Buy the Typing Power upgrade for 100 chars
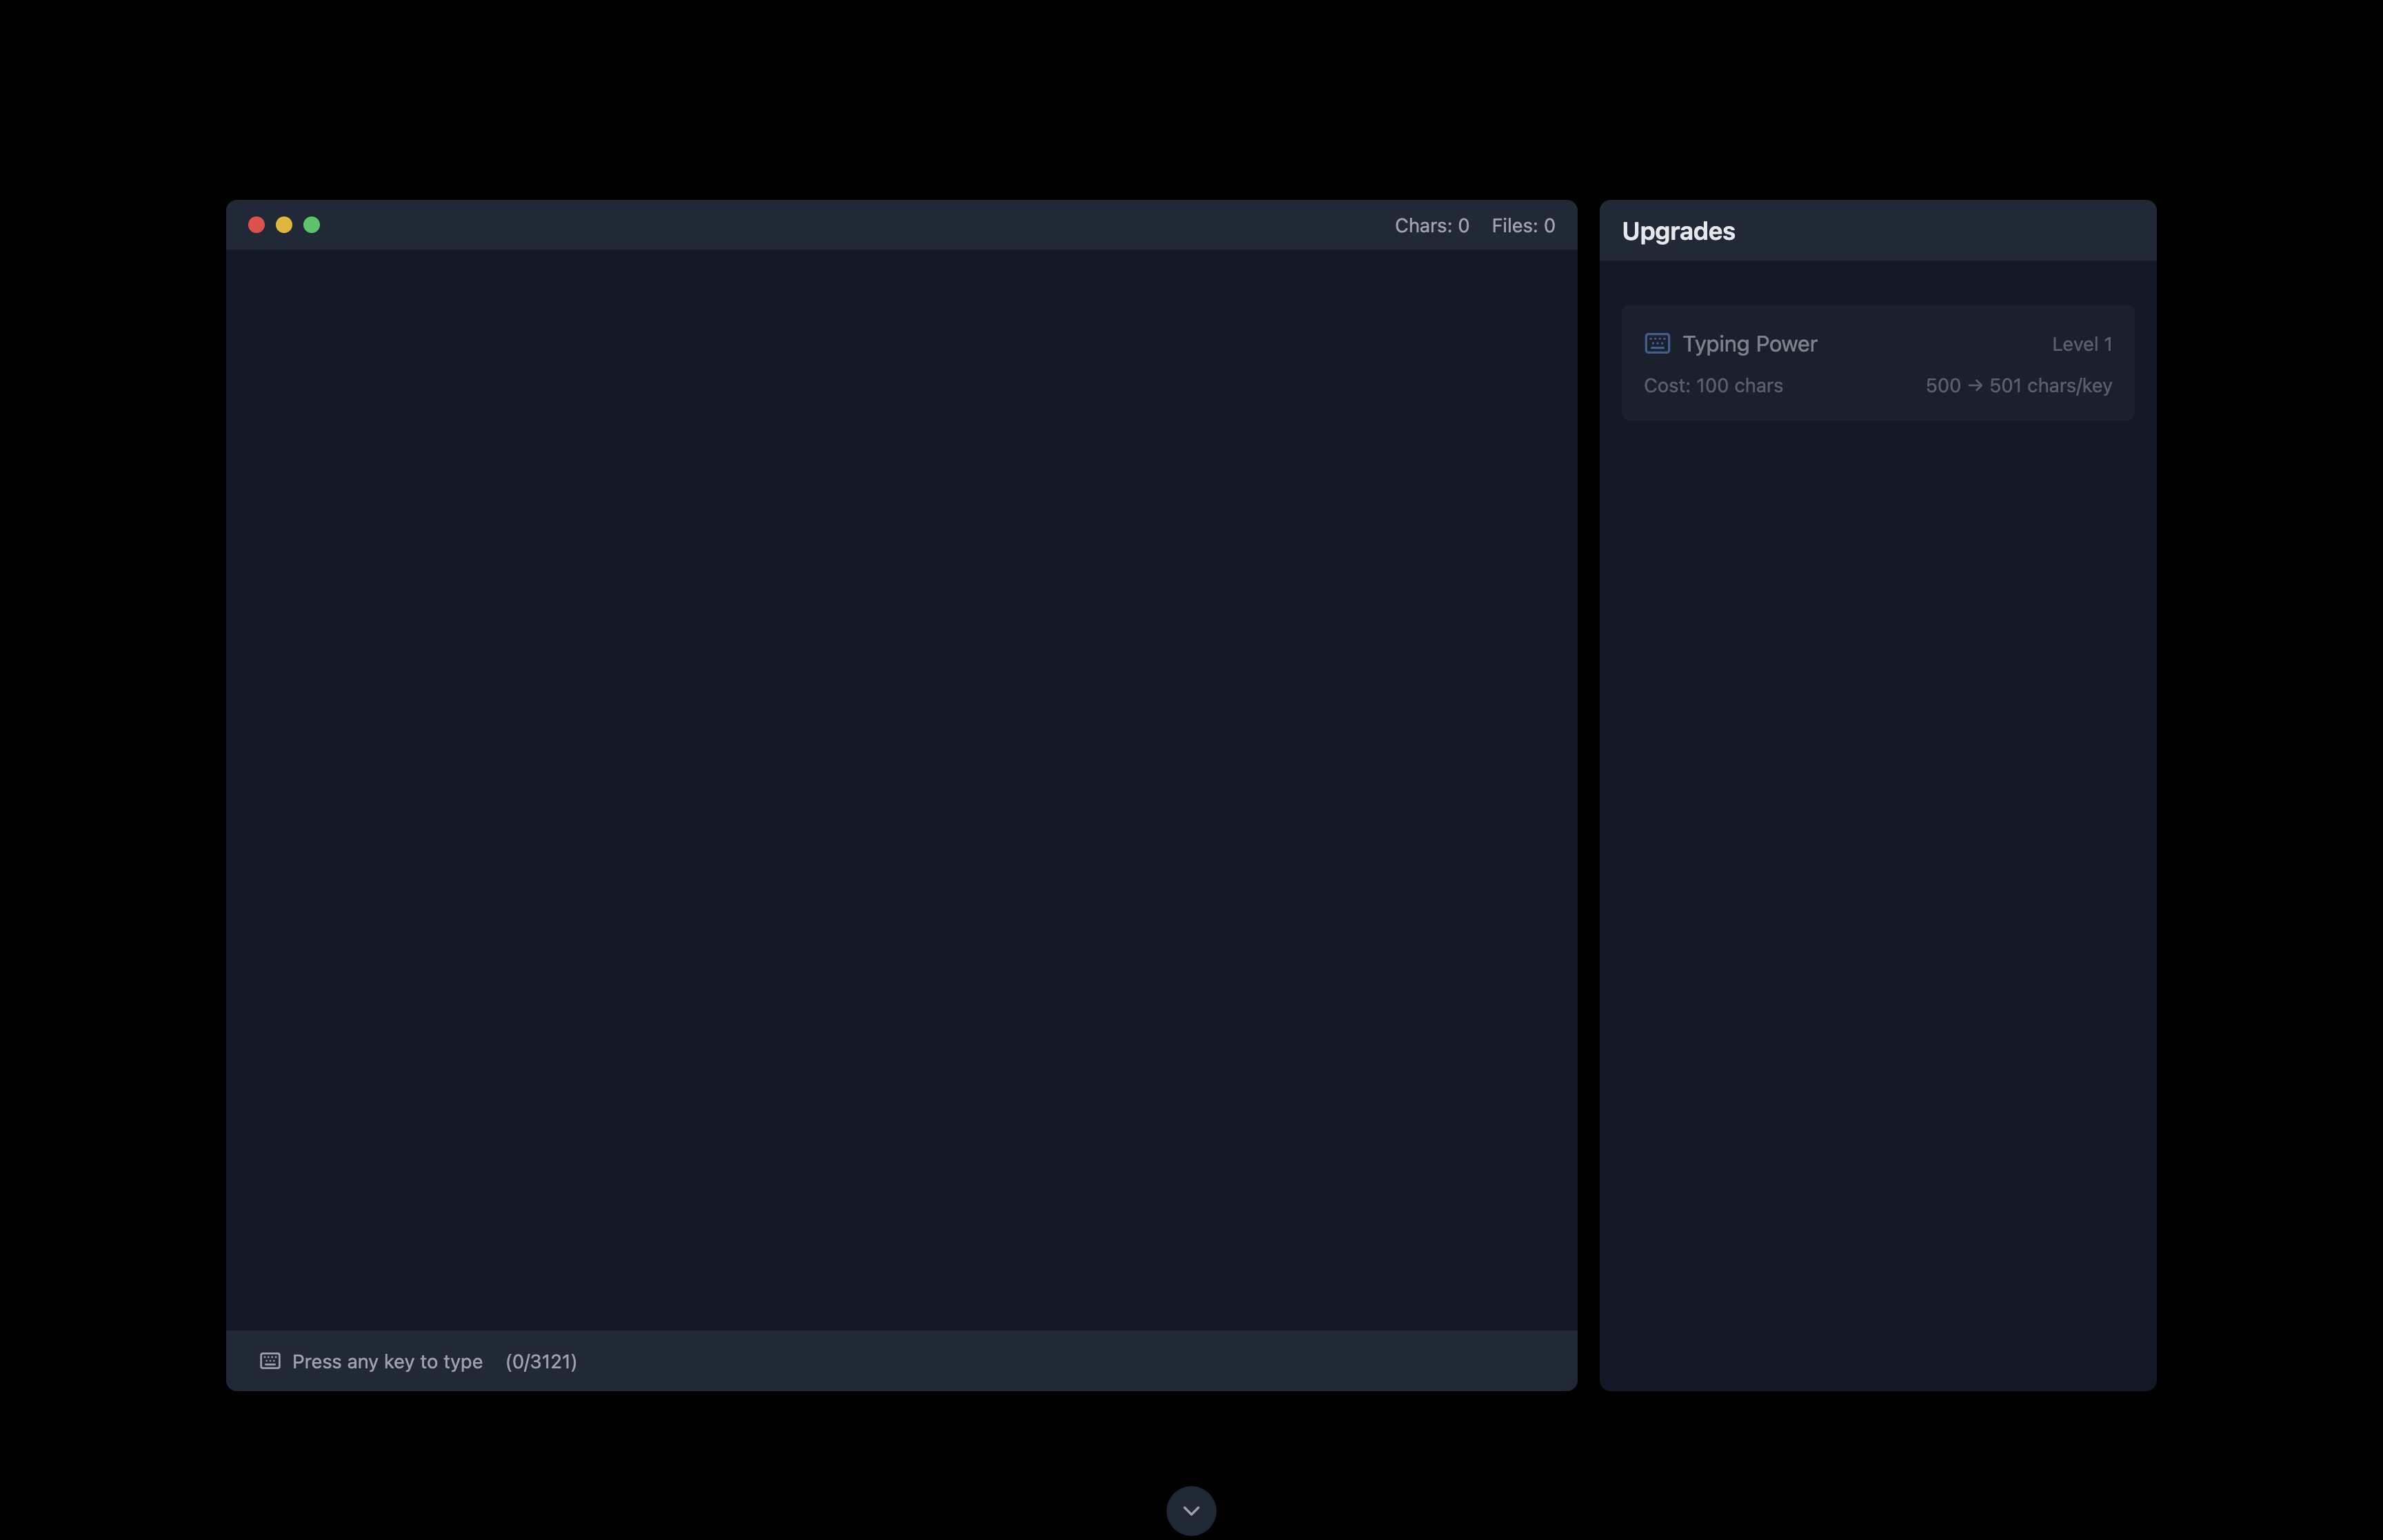The height and width of the screenshot is (1540, 2383). tap(1878, 362)
